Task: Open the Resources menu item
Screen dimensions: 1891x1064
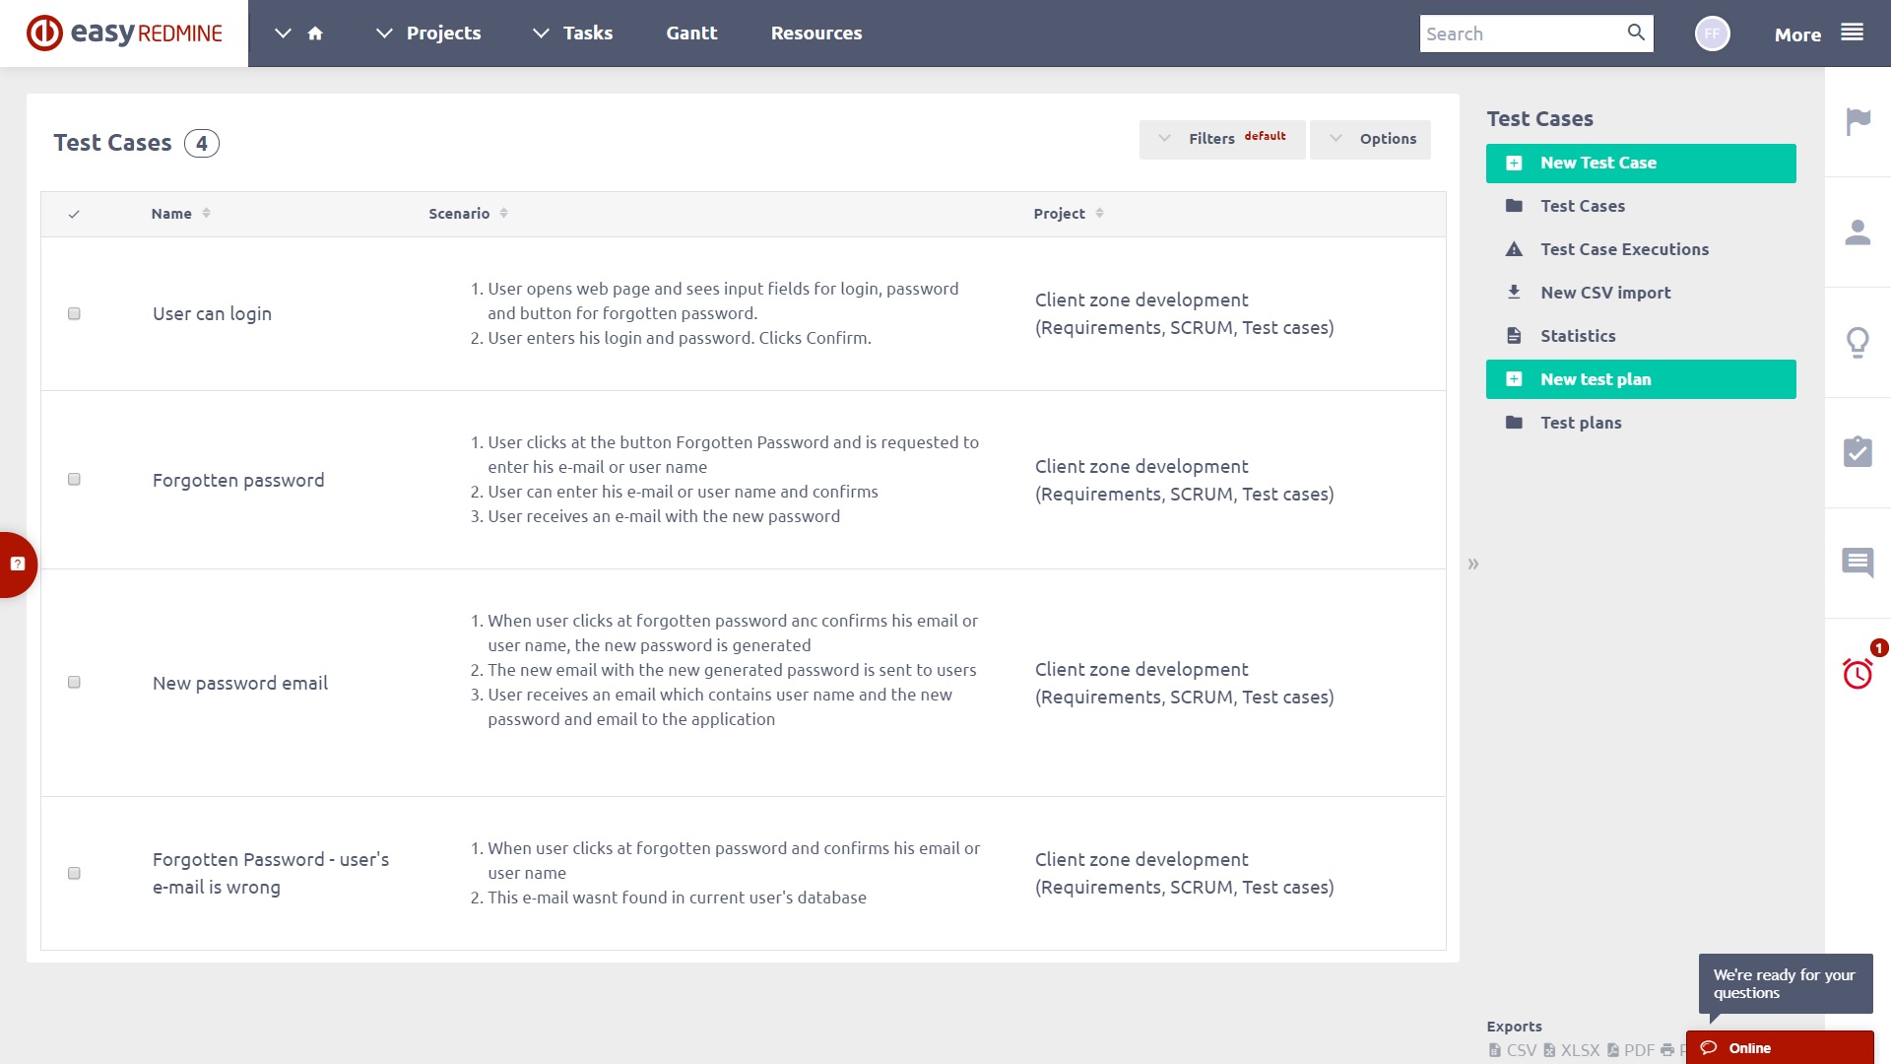Action: 815,33
